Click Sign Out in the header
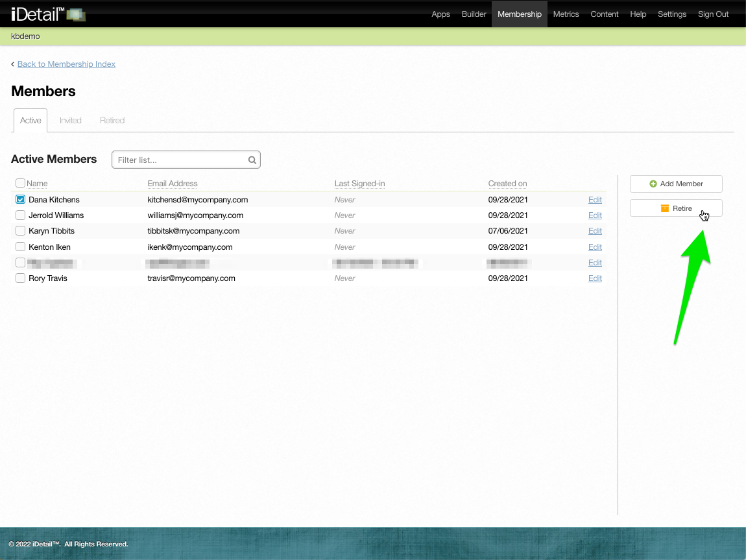Screen dimensions: 746x560 tap(713, 14)
